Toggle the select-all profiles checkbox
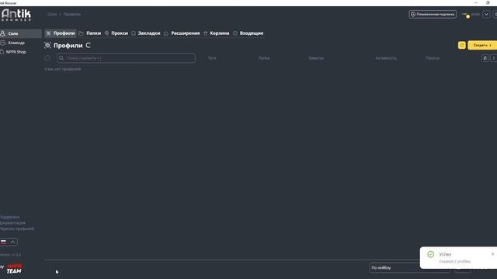The height and width of the screenshot is (279, 497). click(x=47, y=58)
